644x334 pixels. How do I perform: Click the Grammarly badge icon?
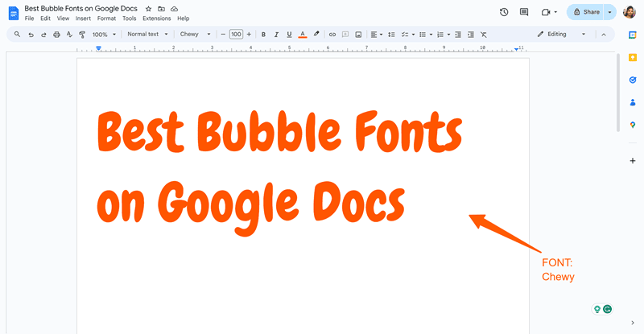click(607, 309)
